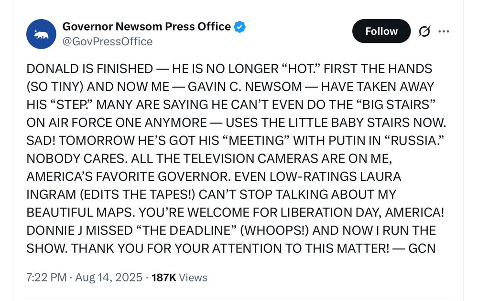The image size is (478, 301).
Task: Click the 7:22 PM timestamp
Action: coord(47,277)
